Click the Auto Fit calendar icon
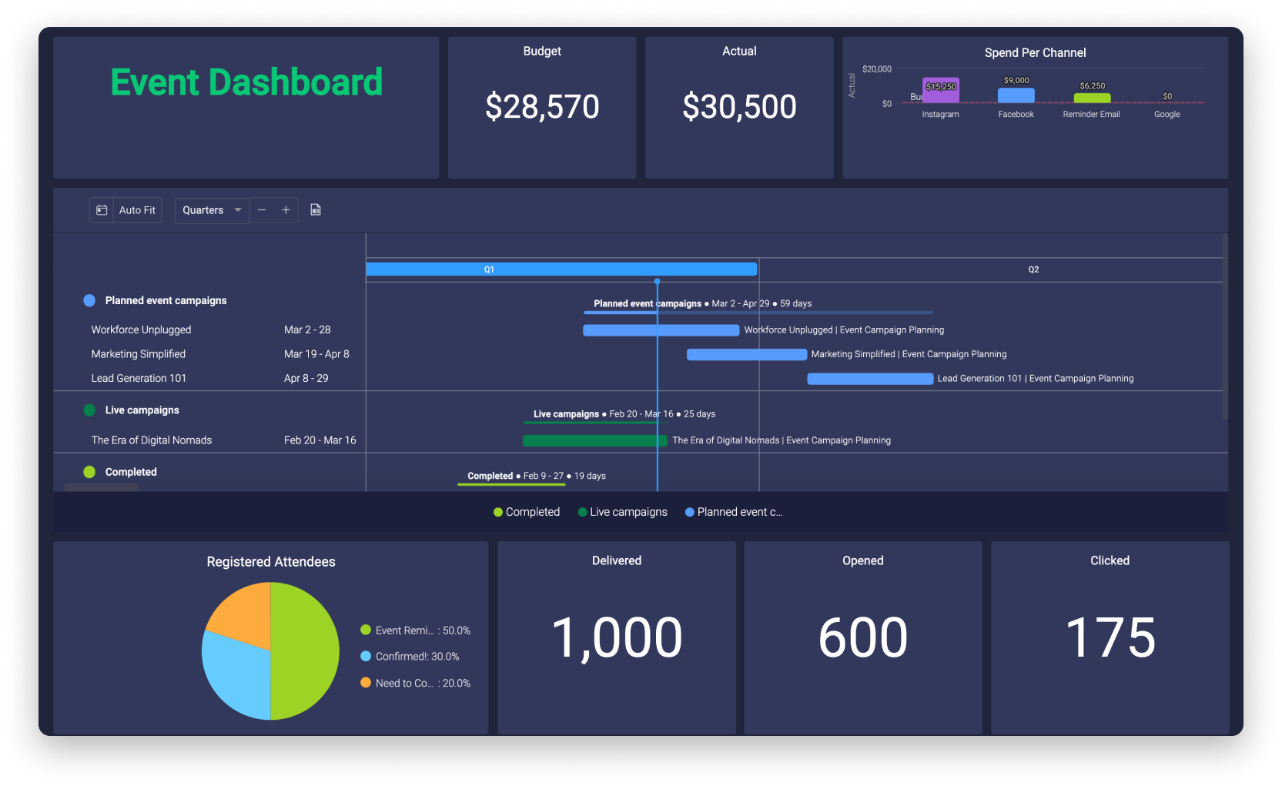This screenshot has height=786, width=1282. pos(102,210)
